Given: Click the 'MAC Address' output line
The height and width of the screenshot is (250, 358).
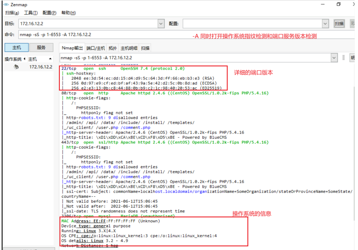Looking at the screenshot, I should coord(111,221).
